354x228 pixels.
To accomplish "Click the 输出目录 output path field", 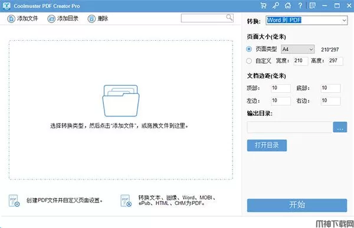I will pyautogui.click(x=290, y=127).
